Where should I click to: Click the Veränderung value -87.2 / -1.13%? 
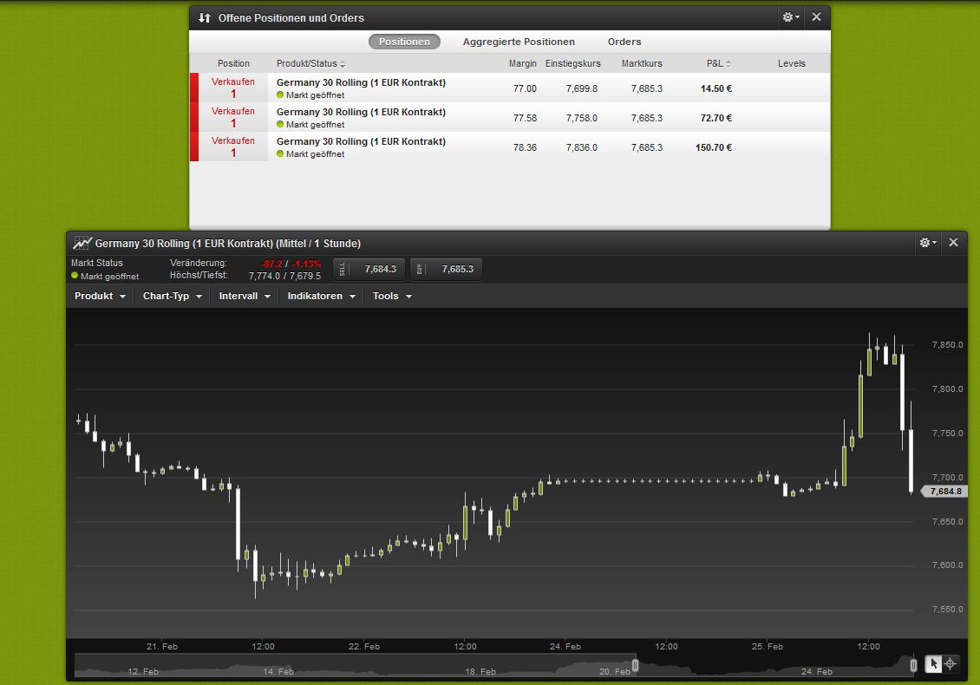coord(291,264)
